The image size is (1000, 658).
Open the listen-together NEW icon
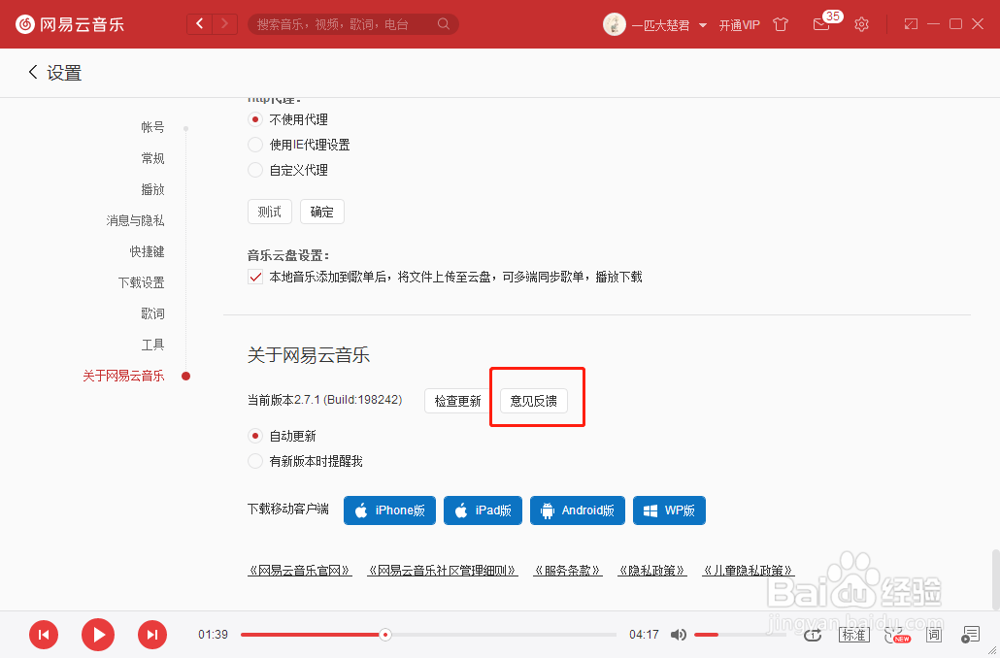point(896,635)
